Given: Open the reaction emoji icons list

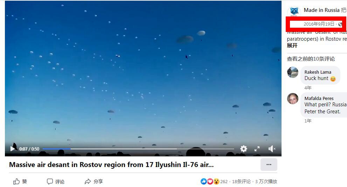Looking at the screenshot, I should pyautogui.click(x=210, y=181).
